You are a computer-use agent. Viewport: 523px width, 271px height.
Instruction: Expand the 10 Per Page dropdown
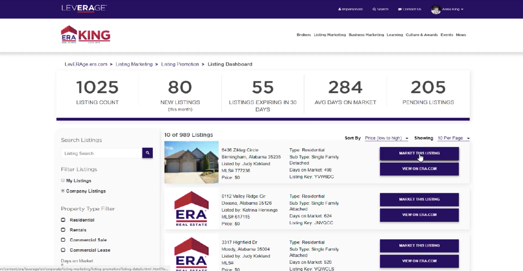(453, 138)
